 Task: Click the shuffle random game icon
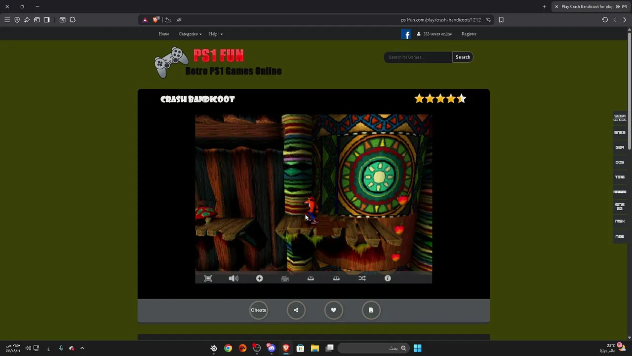362,278
